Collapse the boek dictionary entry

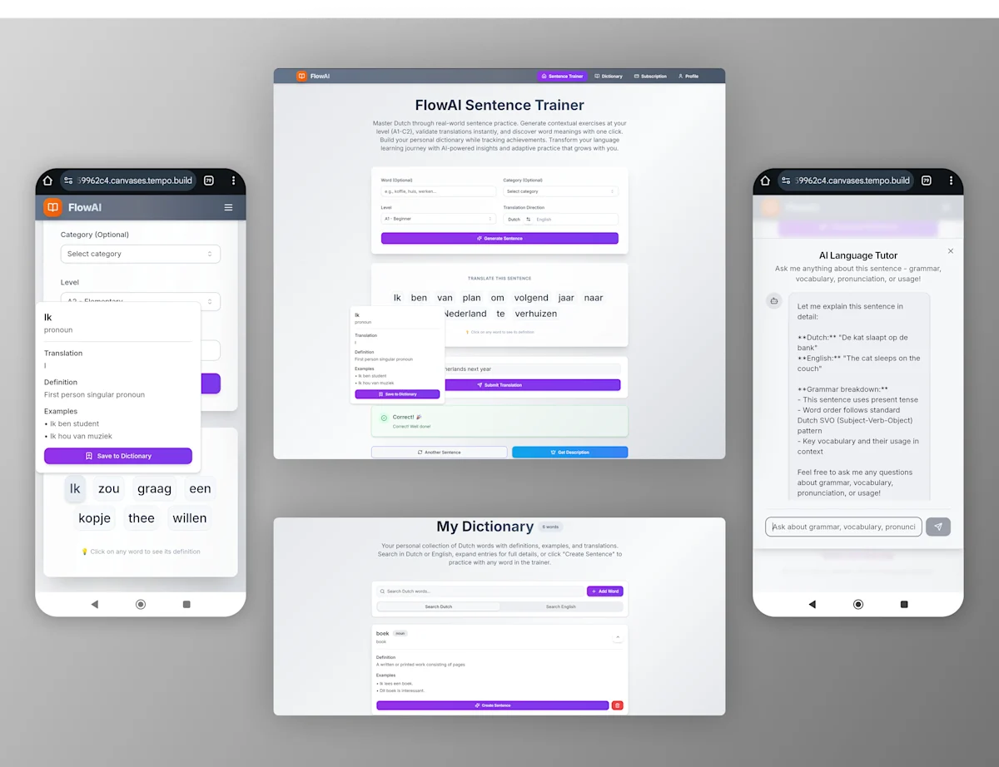coord(618,636)
